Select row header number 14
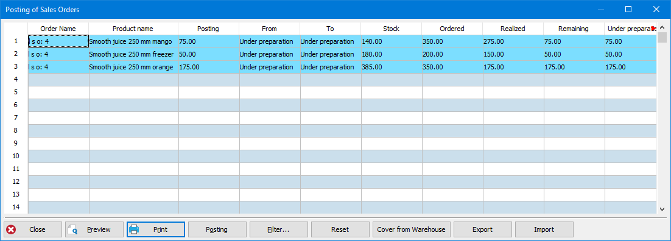The width and height of the screenshot is (671, 241). coord(16,207)
